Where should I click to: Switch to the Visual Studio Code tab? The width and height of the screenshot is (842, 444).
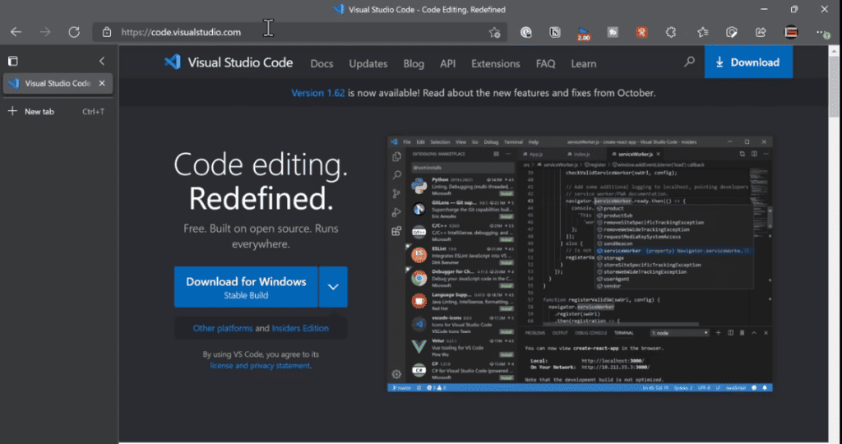click(58, 83)
